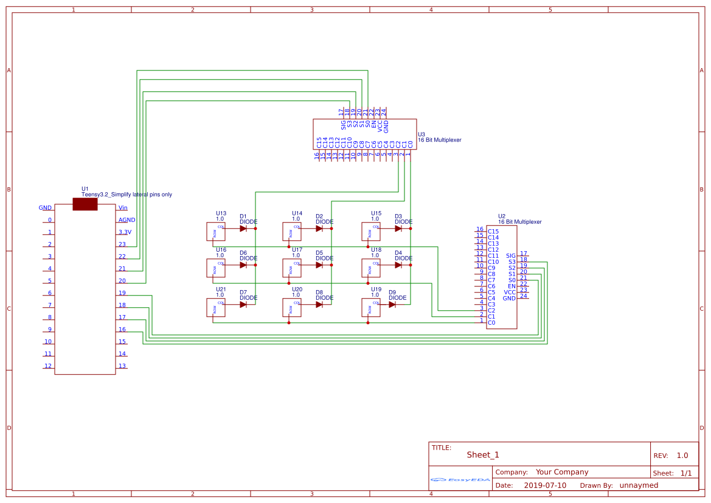
Task: Select the D9 diode symbol
Action: [392, 305]
